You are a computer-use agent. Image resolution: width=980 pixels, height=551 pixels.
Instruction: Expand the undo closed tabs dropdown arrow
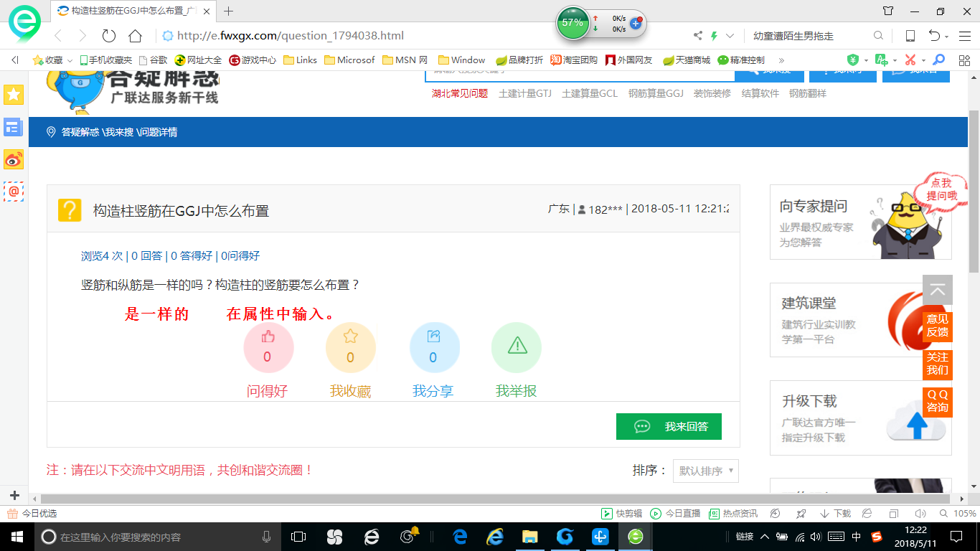(947, 37)
